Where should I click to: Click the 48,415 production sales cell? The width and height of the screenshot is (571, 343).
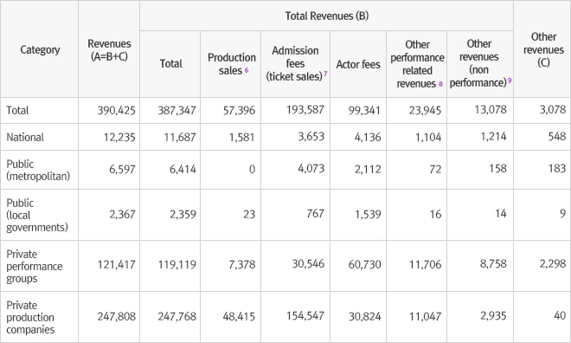[x=239, y=316]
